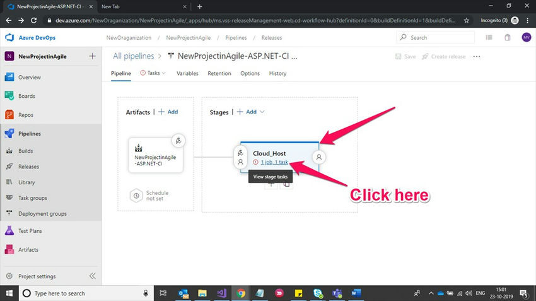This screenshot has height=301, width=536.
Task: Click Pipelines breadcrumb
Action: [x=236, y=38]
